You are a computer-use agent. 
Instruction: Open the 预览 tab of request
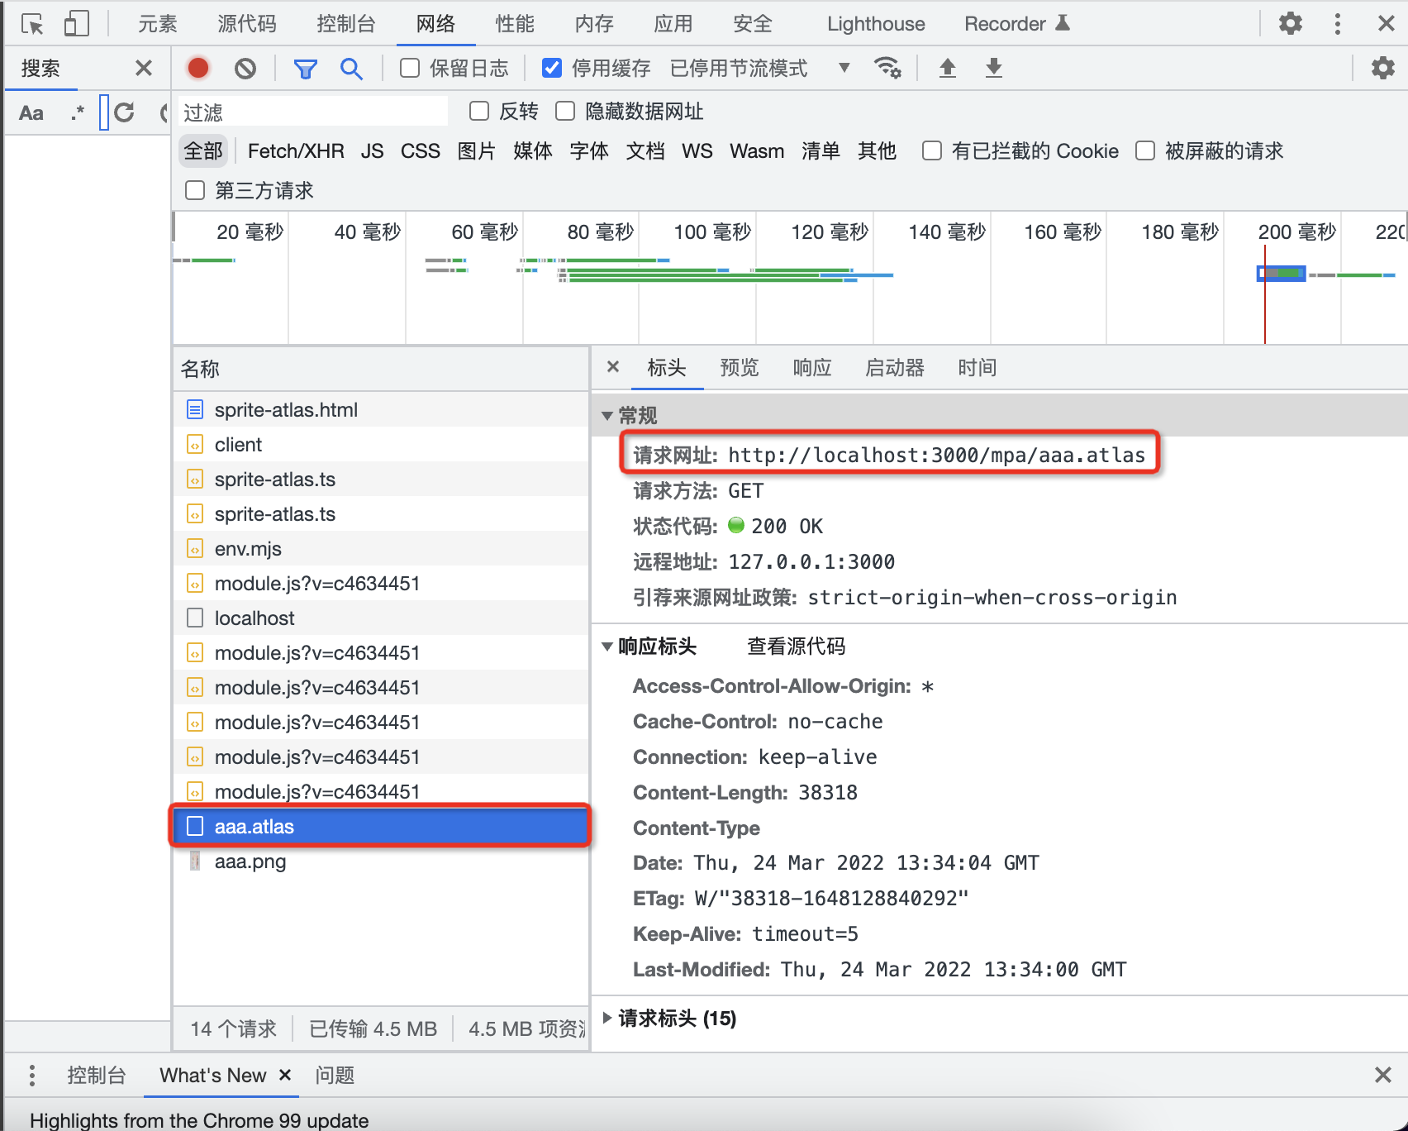click(739, 367)
